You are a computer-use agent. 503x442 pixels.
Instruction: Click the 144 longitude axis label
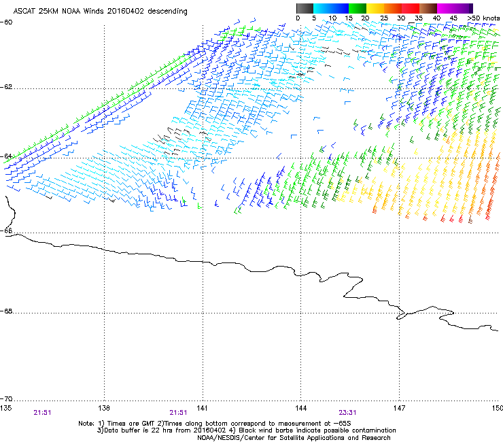[300, 408]
